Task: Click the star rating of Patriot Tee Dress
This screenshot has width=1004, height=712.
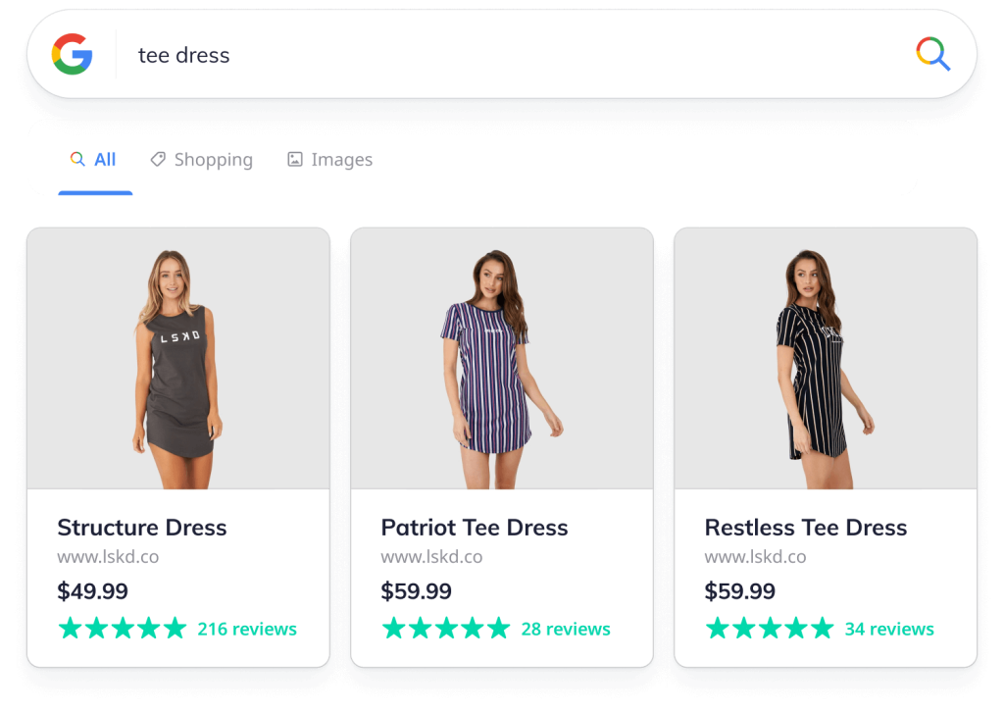Action: (x=446, y=628)
